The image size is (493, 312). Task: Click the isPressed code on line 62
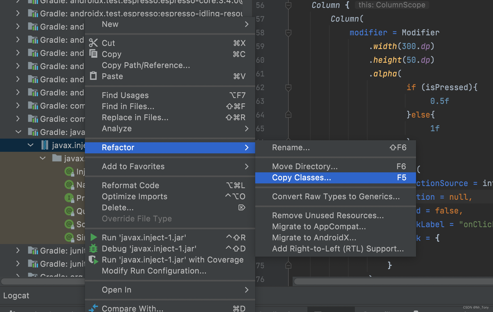pyautogui.click(x=446, y=87)
